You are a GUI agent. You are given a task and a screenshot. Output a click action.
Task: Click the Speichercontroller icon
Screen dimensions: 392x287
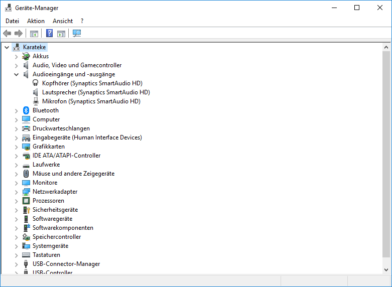click(x=26, y=237)
